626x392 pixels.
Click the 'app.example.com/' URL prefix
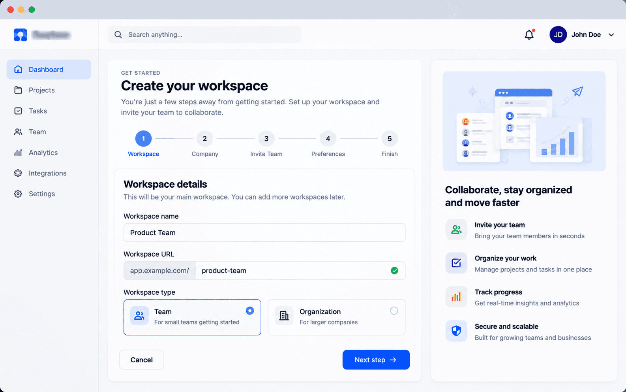coord(159,271)
